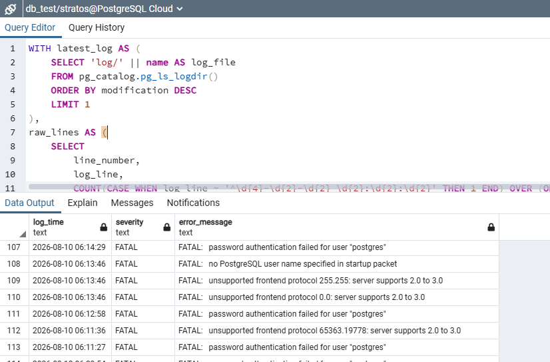Click 'latest_log' on editor line 1
This screenshot has height=362, width=550.
85,49
